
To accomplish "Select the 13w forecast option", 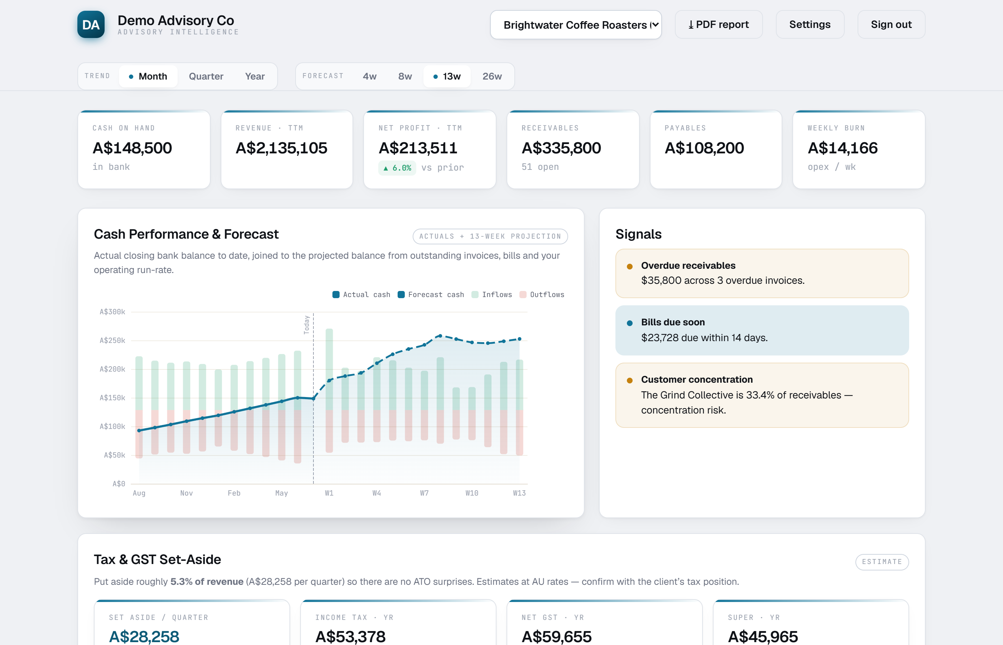I will pyautogui.click(x=447, y=76).
